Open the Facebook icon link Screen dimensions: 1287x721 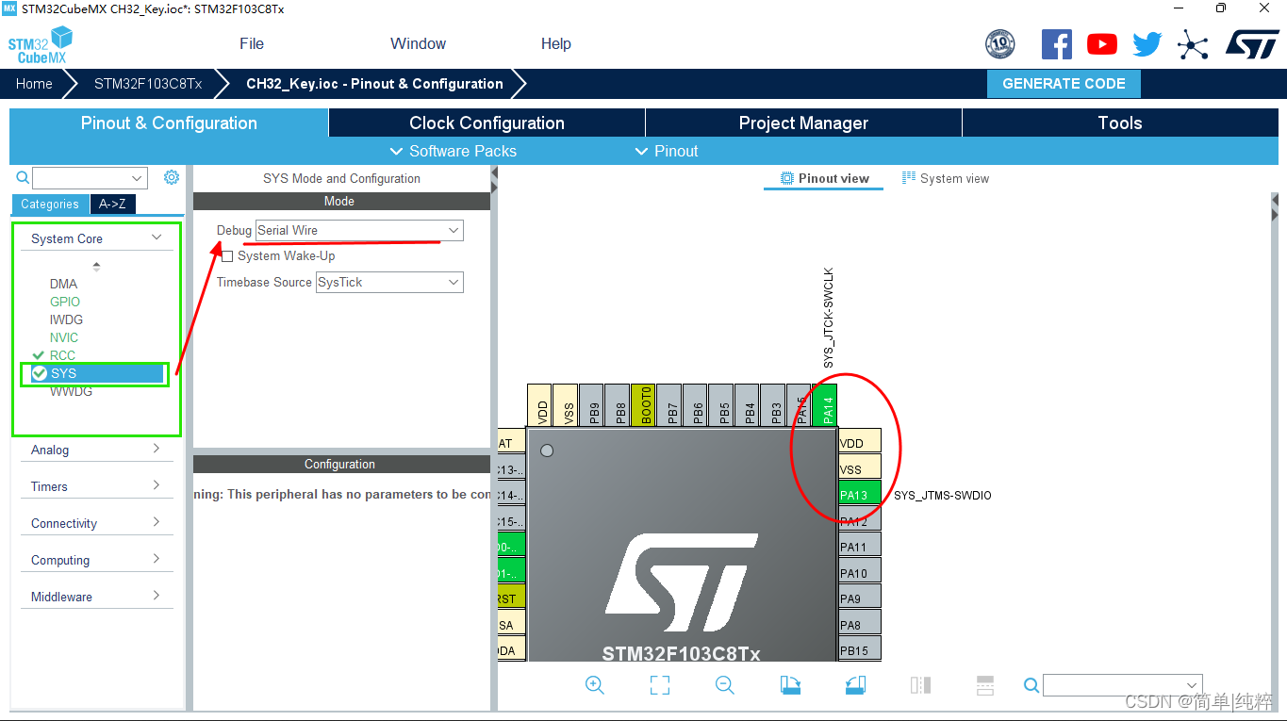1056,44
